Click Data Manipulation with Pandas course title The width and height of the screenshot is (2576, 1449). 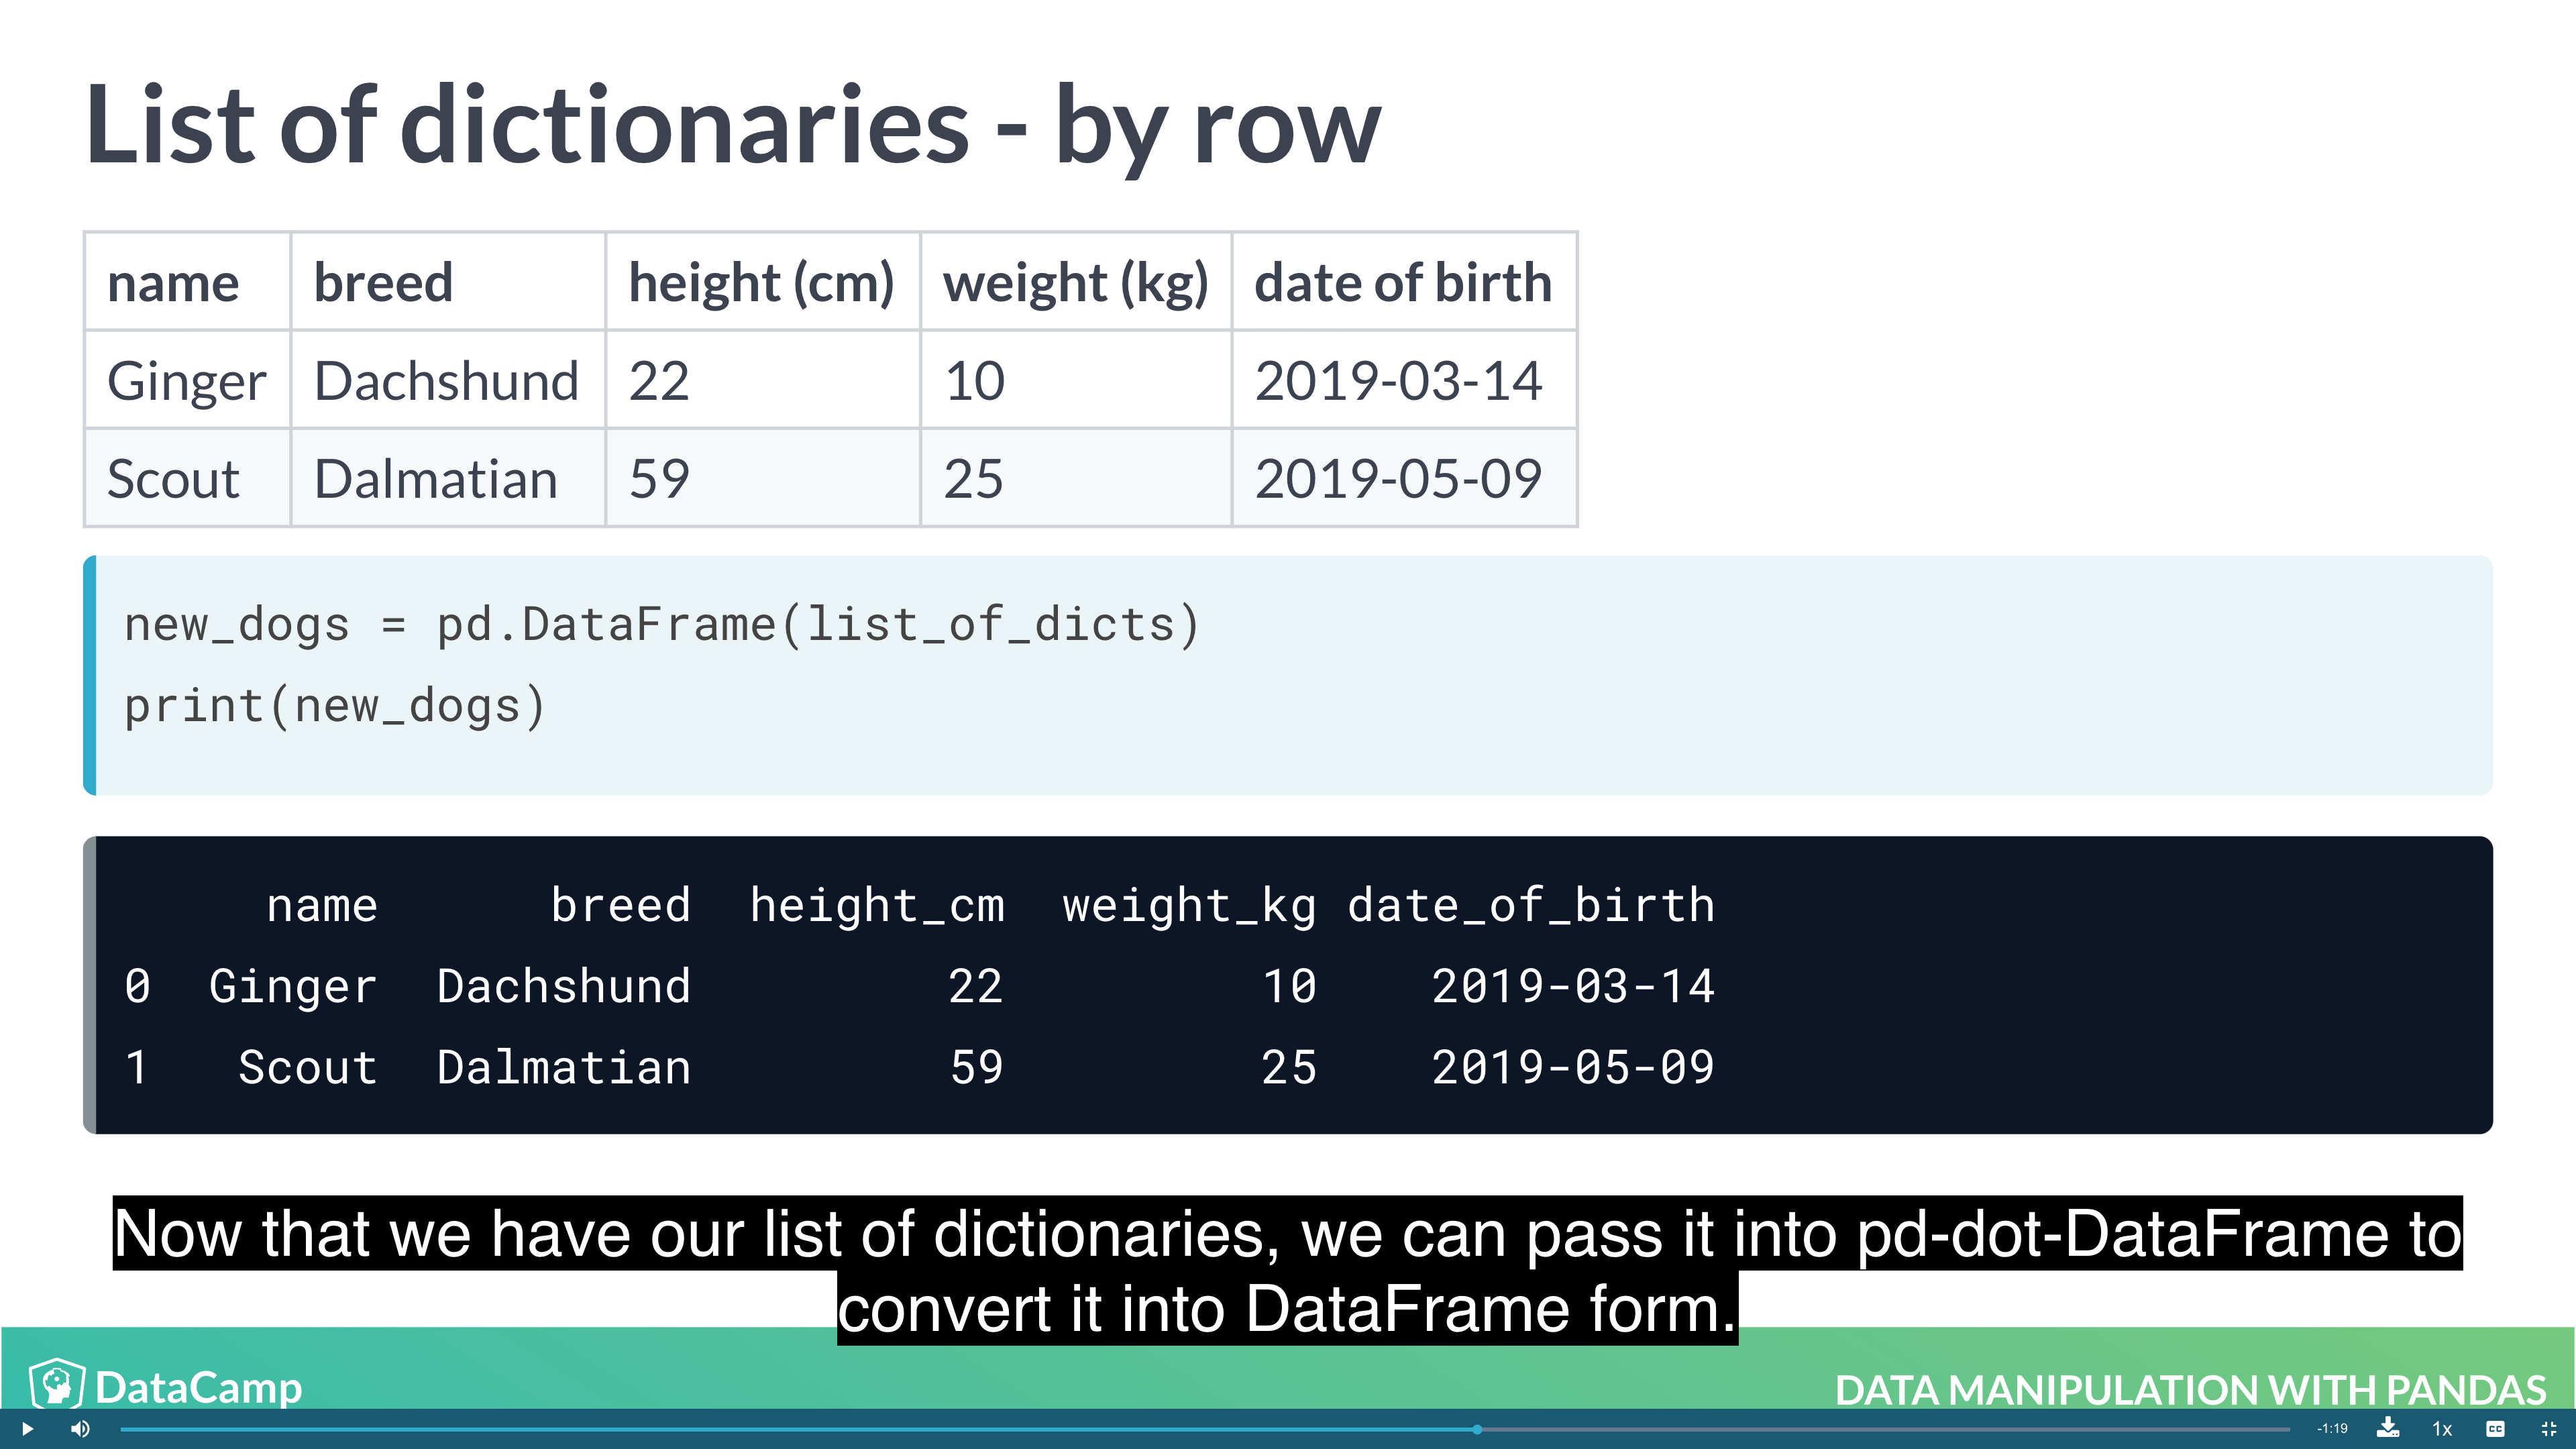click(2190, 1389)
